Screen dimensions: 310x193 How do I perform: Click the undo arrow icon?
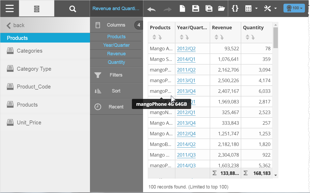click(152, 9)
